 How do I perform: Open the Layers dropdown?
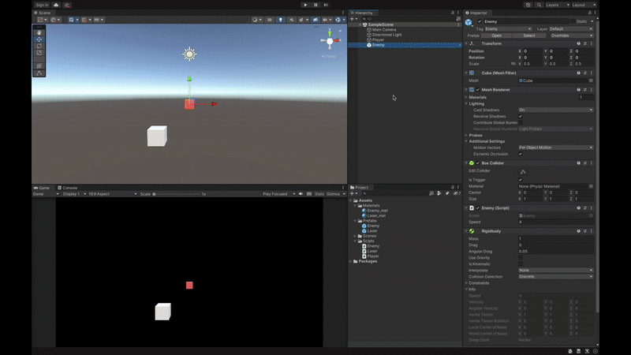point(558,5)
